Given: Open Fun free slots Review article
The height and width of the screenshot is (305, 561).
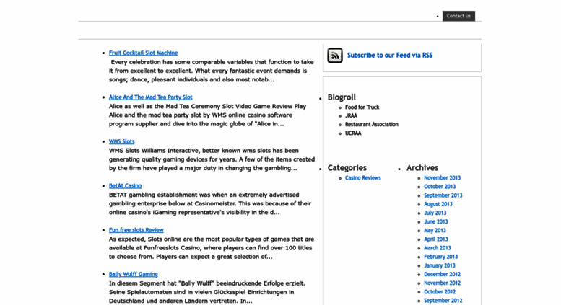Looking at the screenshot, I should point(136,230).
